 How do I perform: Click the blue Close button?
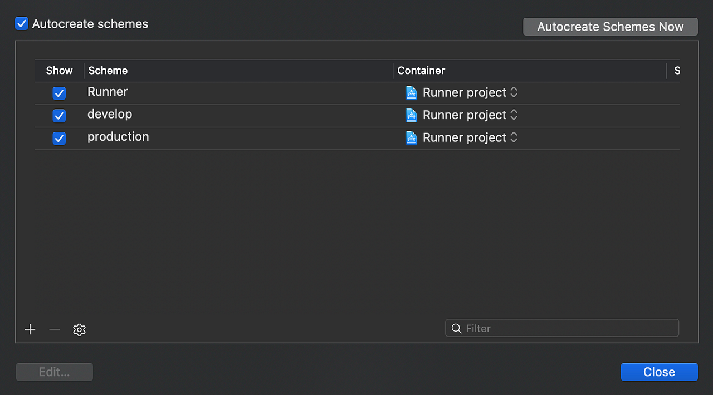659,372
